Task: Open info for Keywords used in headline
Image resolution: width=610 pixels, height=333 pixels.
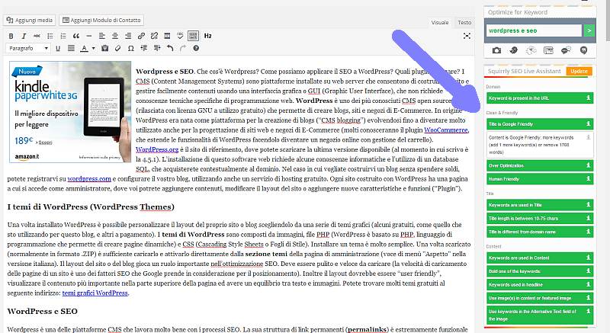Action: click(588, 284)
